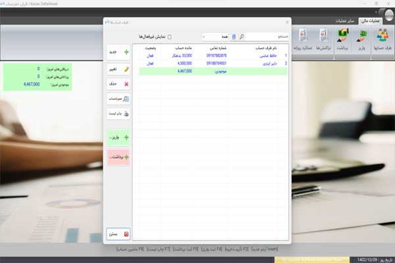
Task: Click phone number 09187882878
Action: (x=217, y=55)
